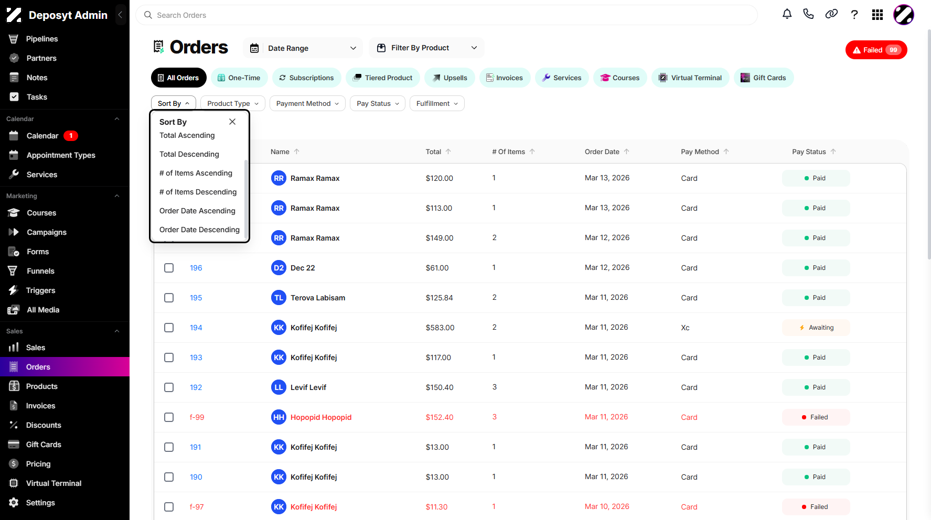This screenshot has width=931, height=520.
Task: Switch to the Subscriptions tab
Action: tap(306, 78)
